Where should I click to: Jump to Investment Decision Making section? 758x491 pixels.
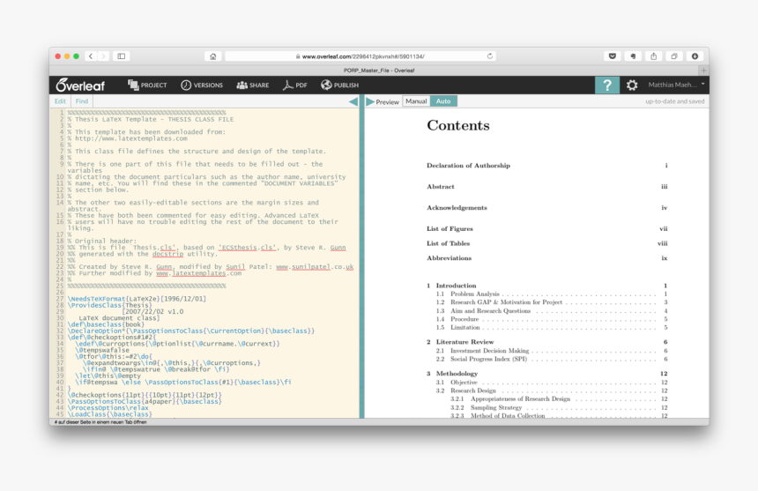pos(490,350)
